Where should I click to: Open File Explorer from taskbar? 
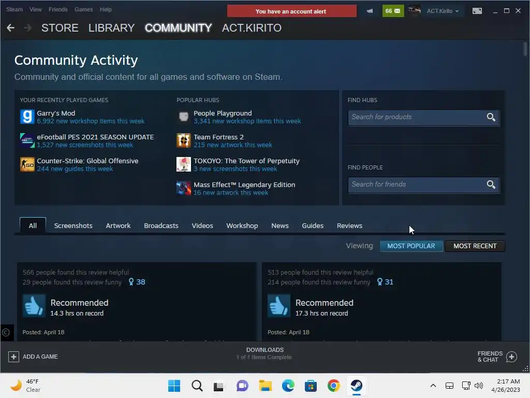[266, 386]
